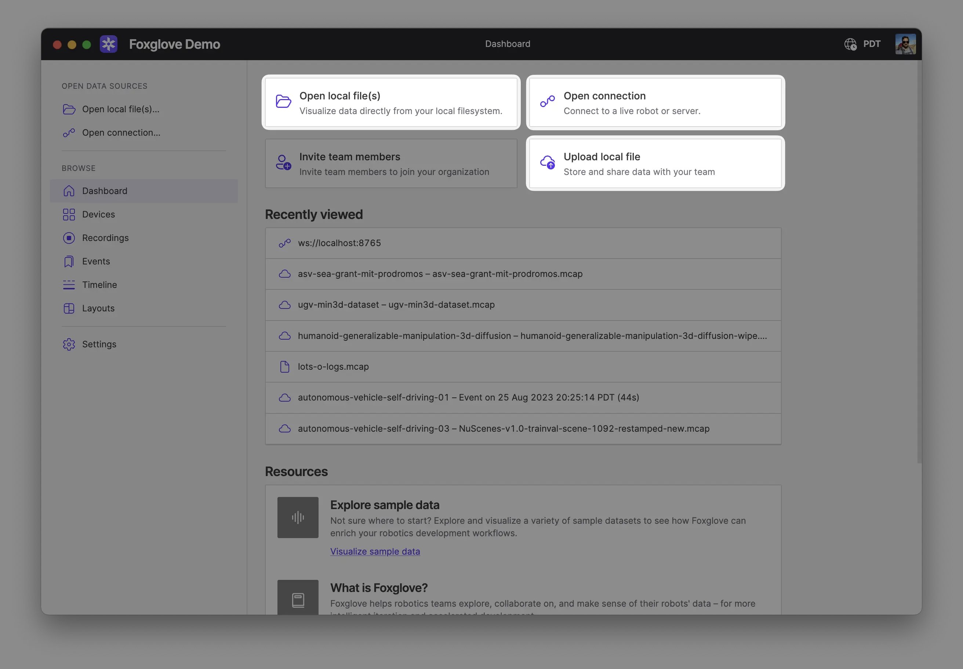The width and height of the screenshot is (963, 669).
Task: Open the Devices panel from the sidebar
Action: click(x=99, y=214)
